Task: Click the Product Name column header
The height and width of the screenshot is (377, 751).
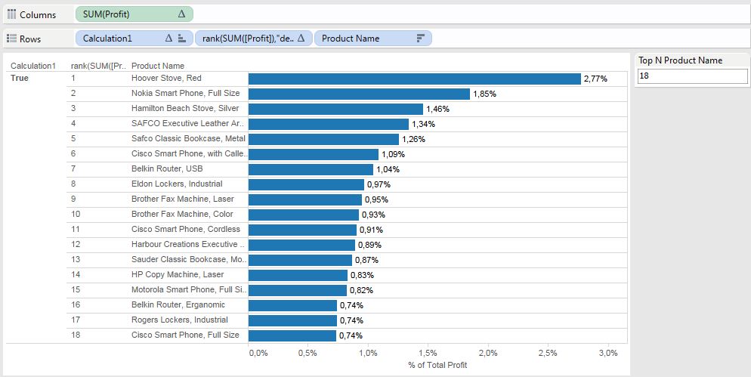Action: pyautogui.click(x=158, y=66)
